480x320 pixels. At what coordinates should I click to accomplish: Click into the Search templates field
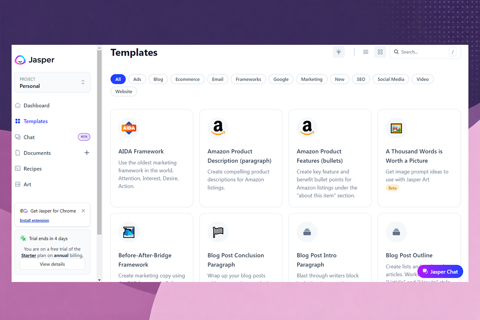(x=425, y=52)
